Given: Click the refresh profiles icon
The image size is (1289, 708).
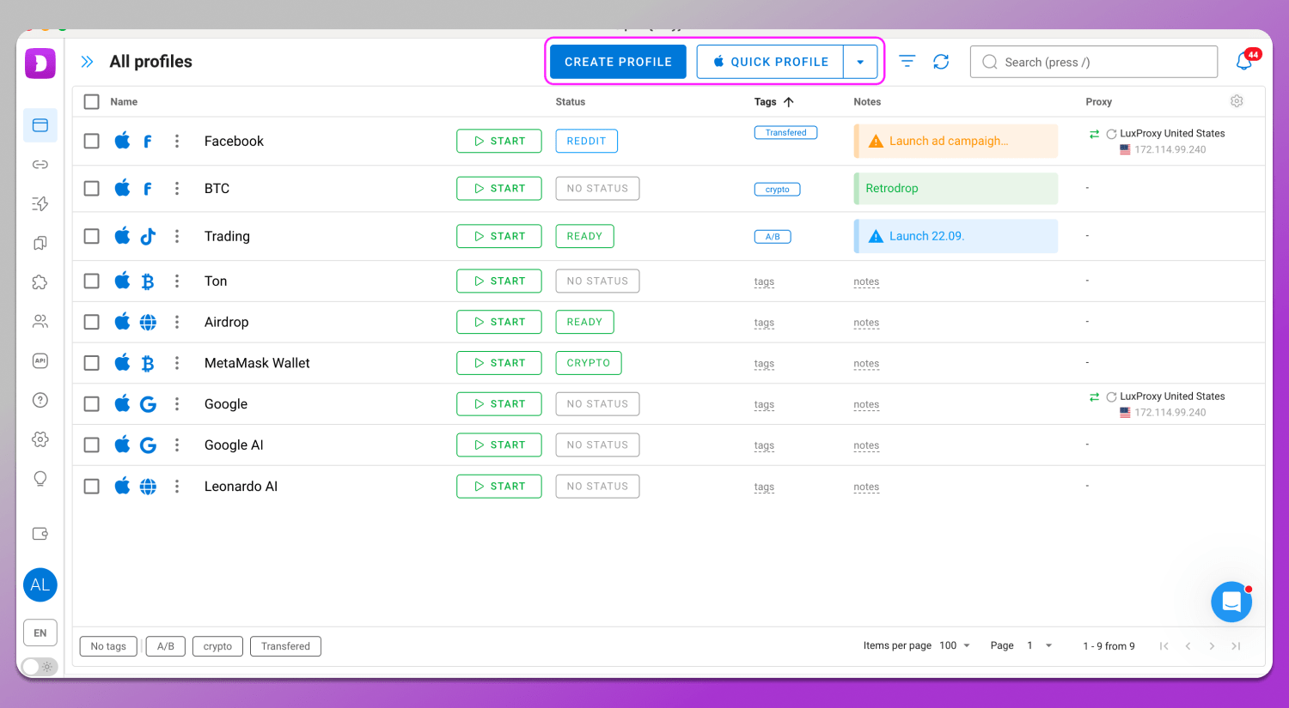Looking at the screenshot, I should tap(941, 62).
